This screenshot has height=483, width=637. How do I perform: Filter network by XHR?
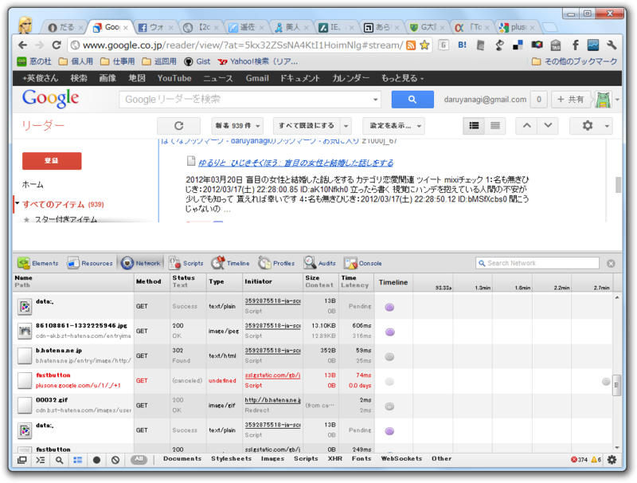pos(335,458)
